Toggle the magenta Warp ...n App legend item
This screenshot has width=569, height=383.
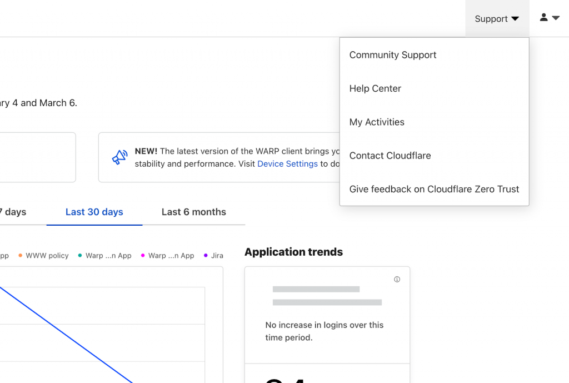167,256
